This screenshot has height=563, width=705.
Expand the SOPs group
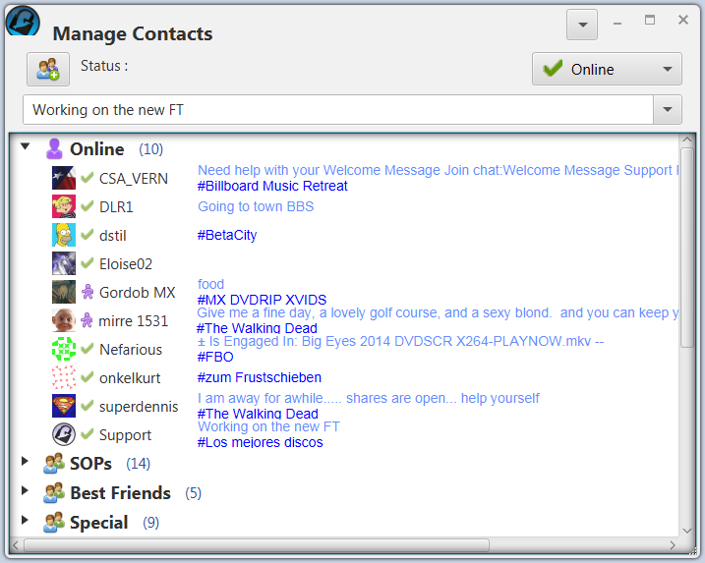26,462
